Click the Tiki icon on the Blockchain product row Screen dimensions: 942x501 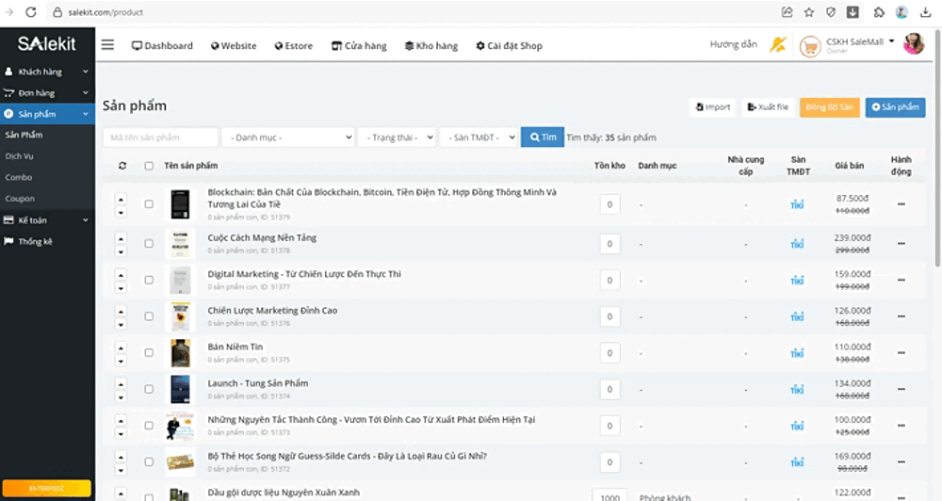[797, 203]
